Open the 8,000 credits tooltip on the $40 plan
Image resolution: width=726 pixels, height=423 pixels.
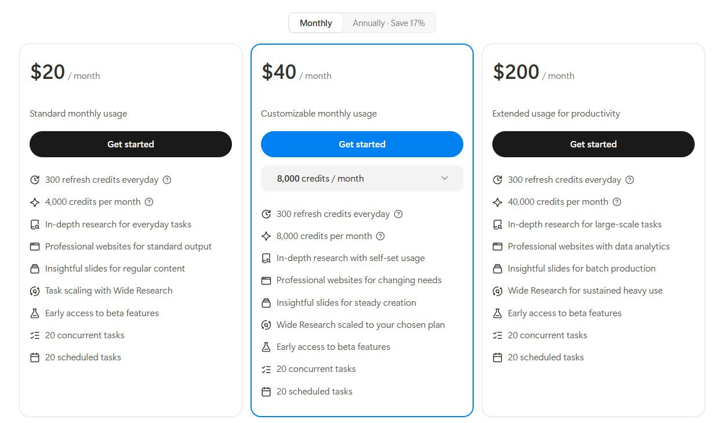[x=380, y=236]
